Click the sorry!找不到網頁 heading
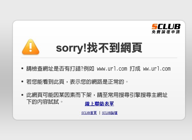 click(x=99, y=48)
